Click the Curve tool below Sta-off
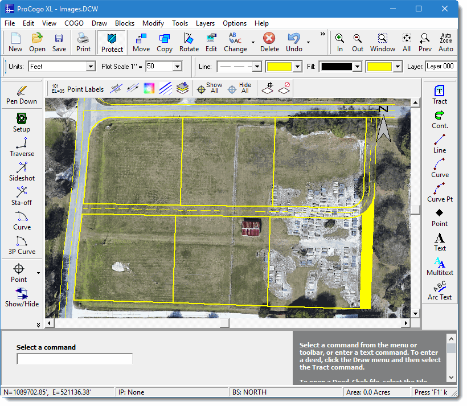Screen dimensions: 467x406 tap(22, 220)
